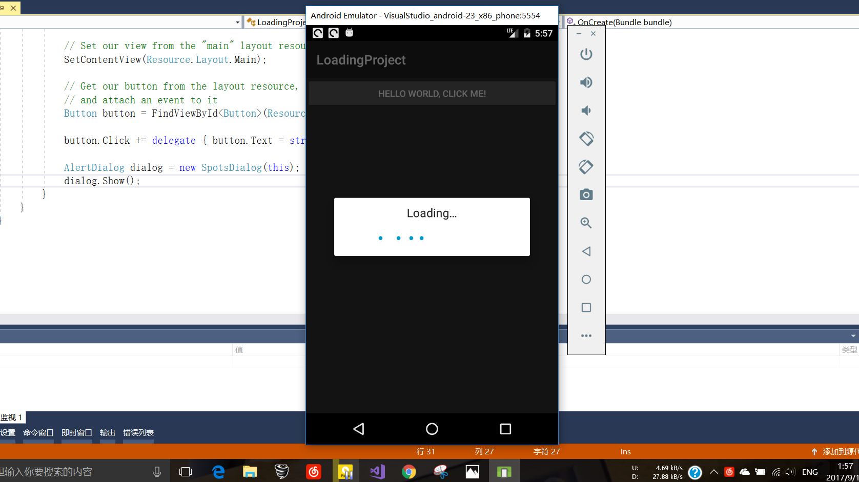Click the 列 27 status bar entry
The width and height of the screenshot is (859, 482).
(x=484, y=452)
